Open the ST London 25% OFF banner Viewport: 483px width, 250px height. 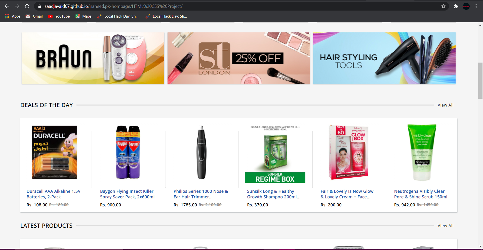click(x=239, y=58)
